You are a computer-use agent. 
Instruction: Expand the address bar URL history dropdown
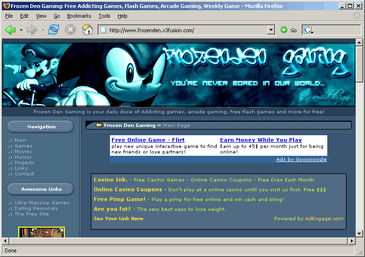[x=271, y=30]
